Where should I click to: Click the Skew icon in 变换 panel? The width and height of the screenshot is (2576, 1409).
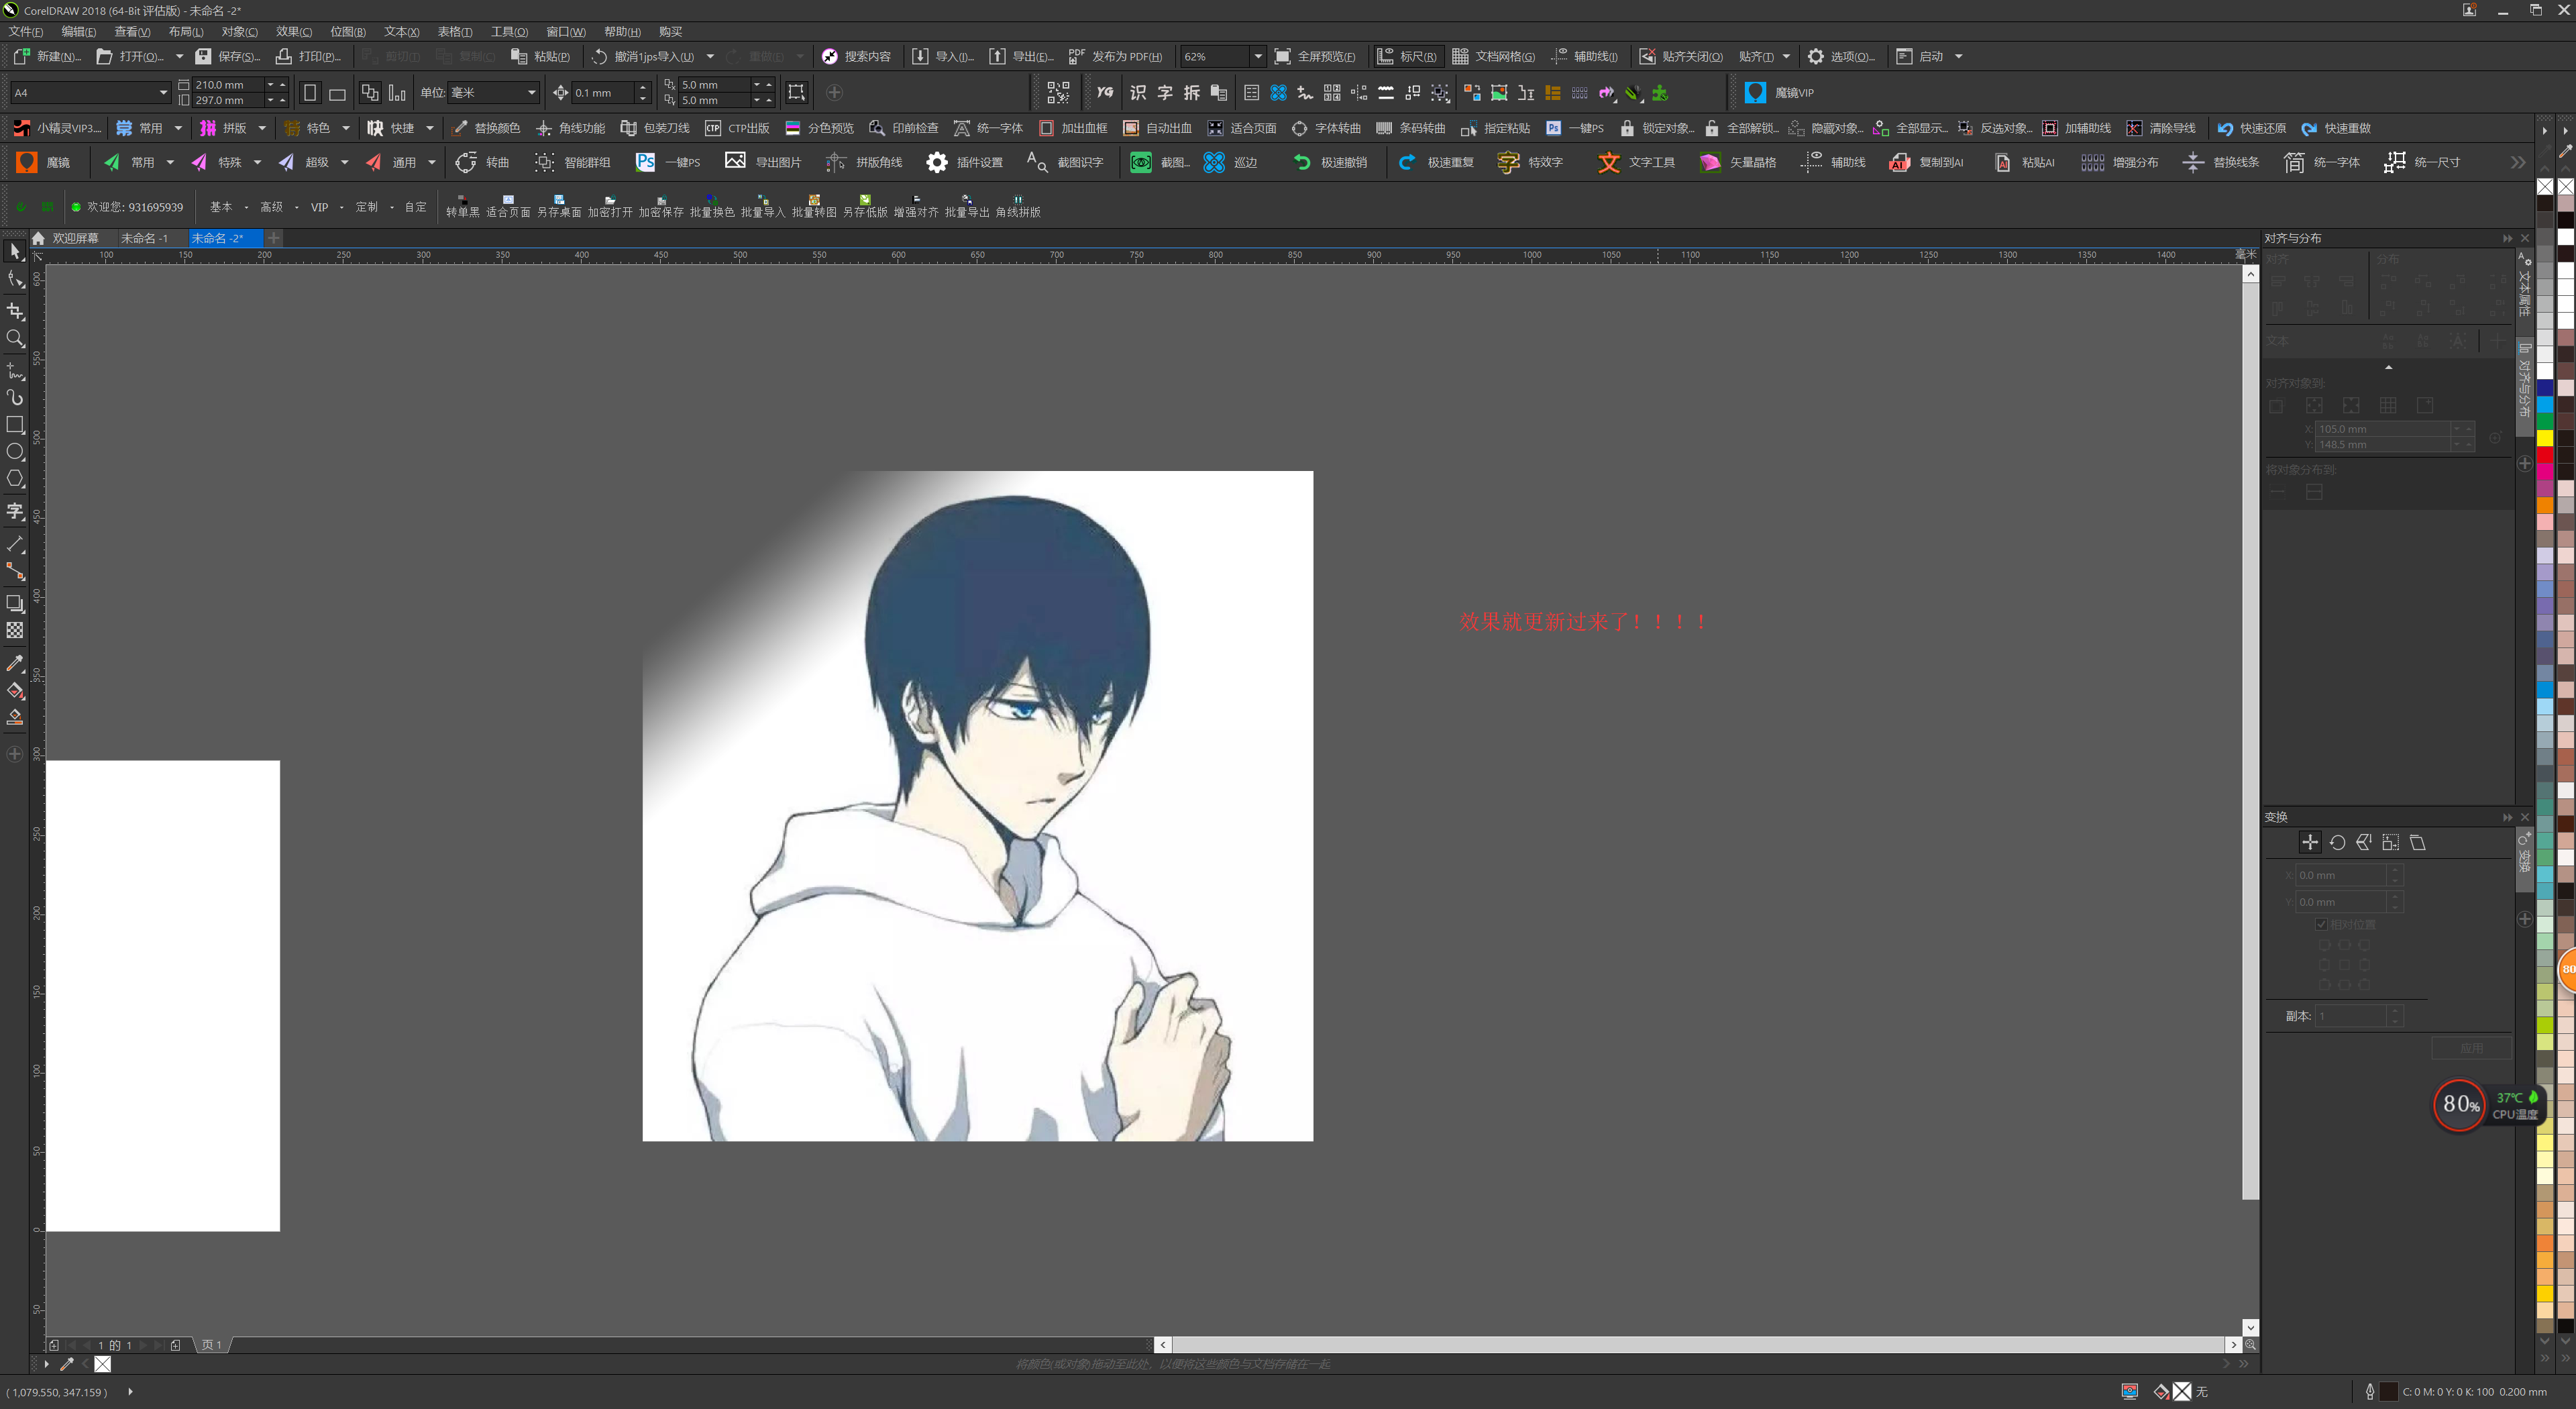[x=2418, y=842]
